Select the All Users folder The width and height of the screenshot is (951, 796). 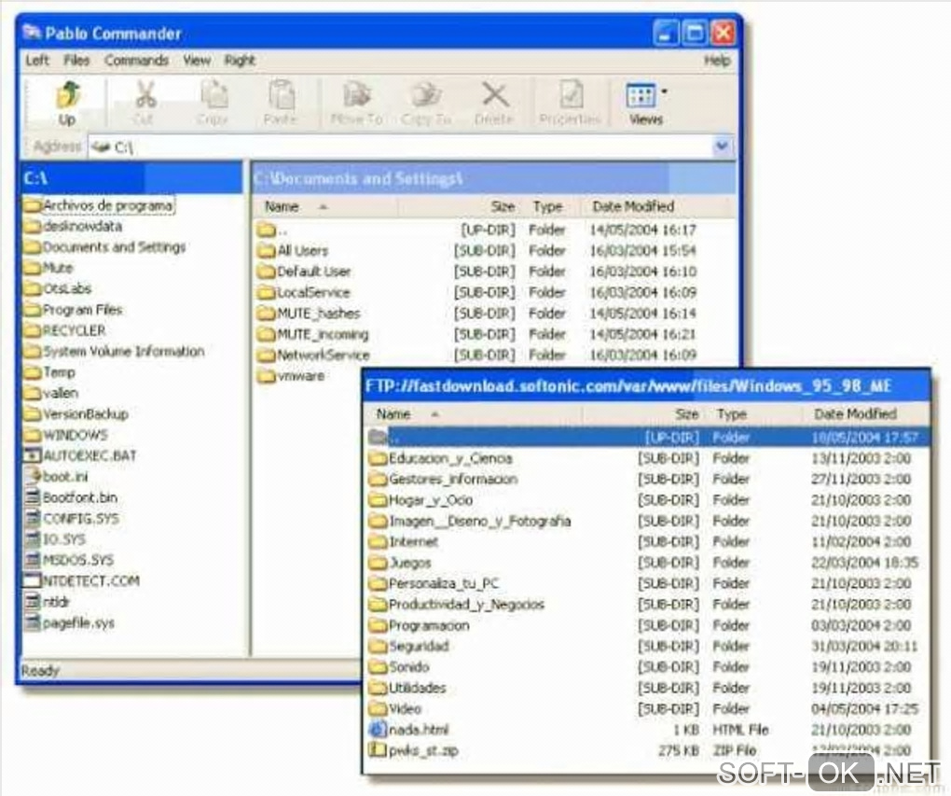click(x=293, y=251)
